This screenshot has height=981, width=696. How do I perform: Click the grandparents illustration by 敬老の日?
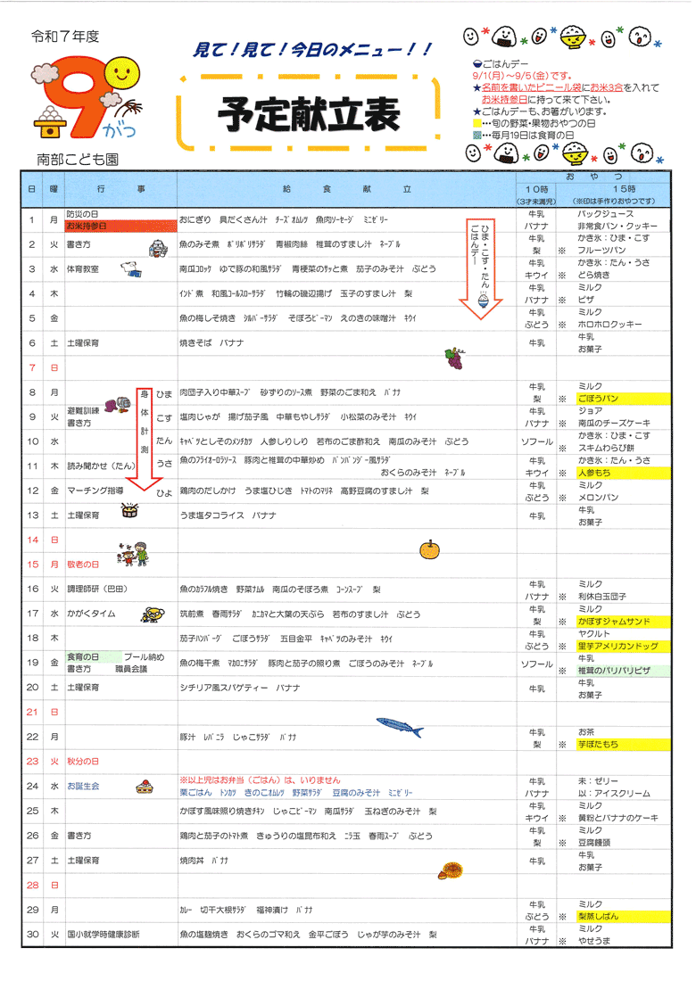[133, 554]
